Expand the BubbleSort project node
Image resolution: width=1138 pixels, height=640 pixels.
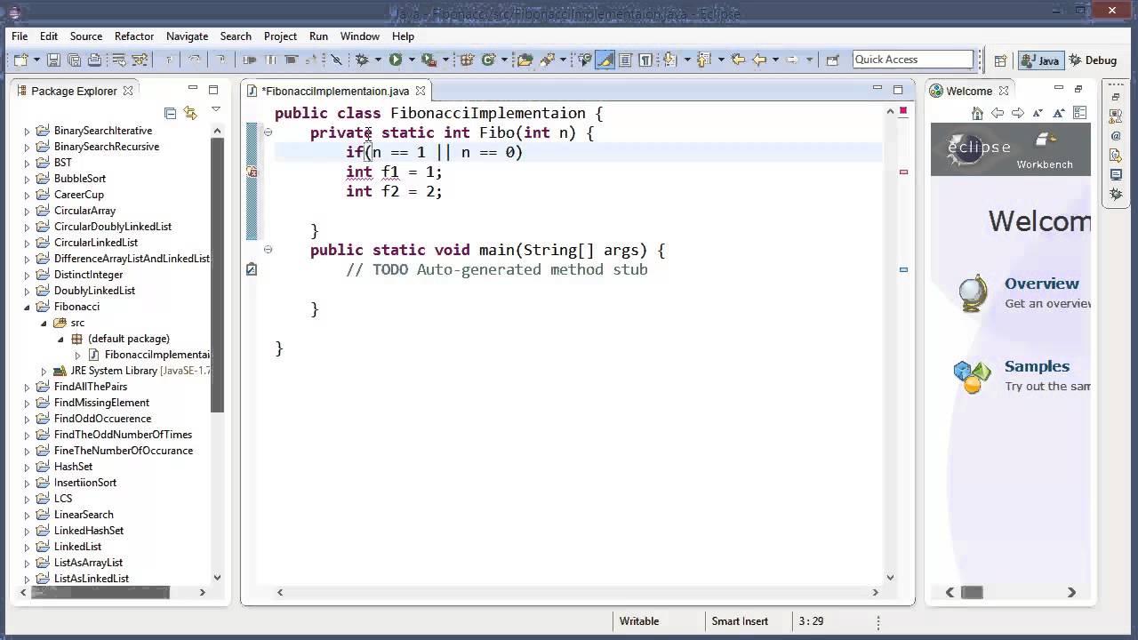27,179
